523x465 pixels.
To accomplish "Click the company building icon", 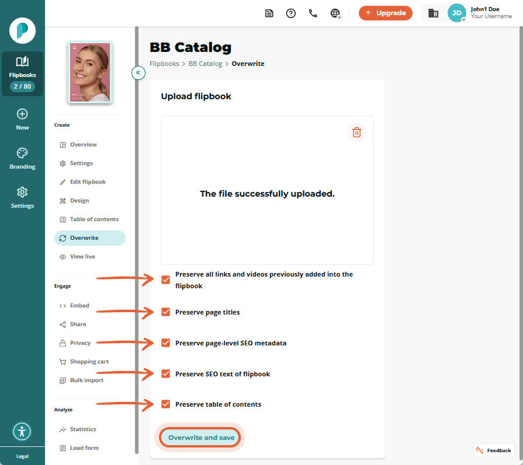I will 433,13.
